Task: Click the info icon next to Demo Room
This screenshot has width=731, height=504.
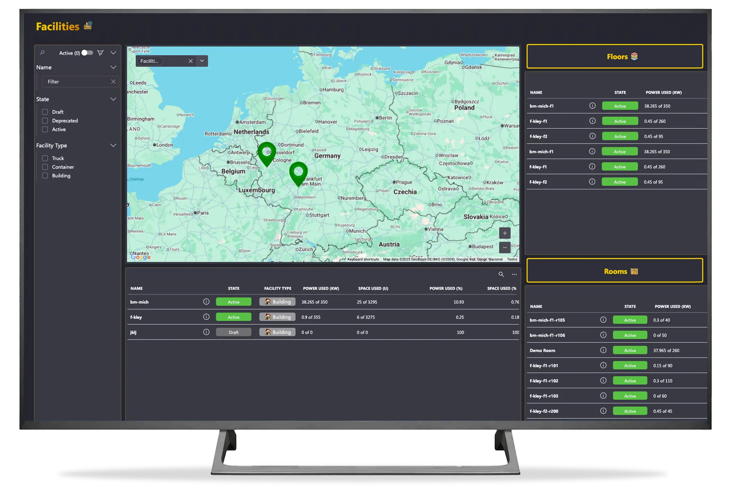Action: [x=603, y=350]
